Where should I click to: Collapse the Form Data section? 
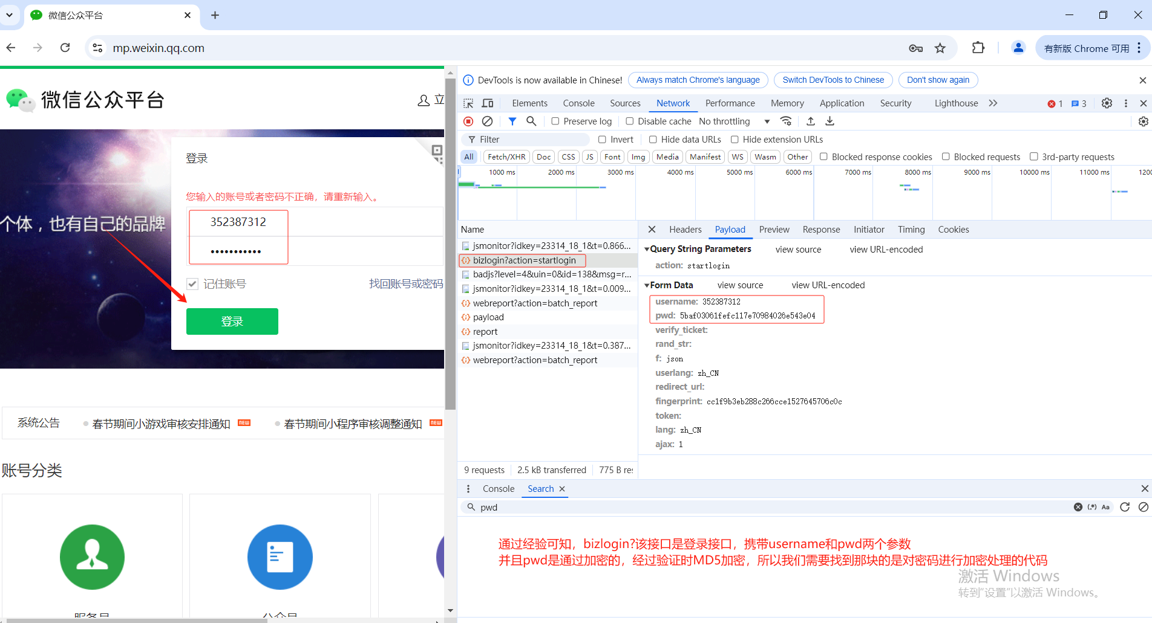pyautogui.click(x=647, y=285)
